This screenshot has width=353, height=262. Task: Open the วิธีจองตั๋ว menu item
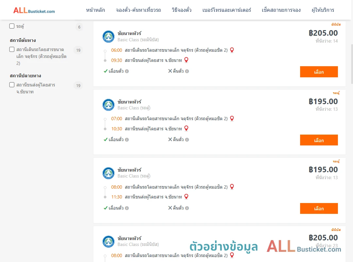pyautogui.click(x=181, y=10)
